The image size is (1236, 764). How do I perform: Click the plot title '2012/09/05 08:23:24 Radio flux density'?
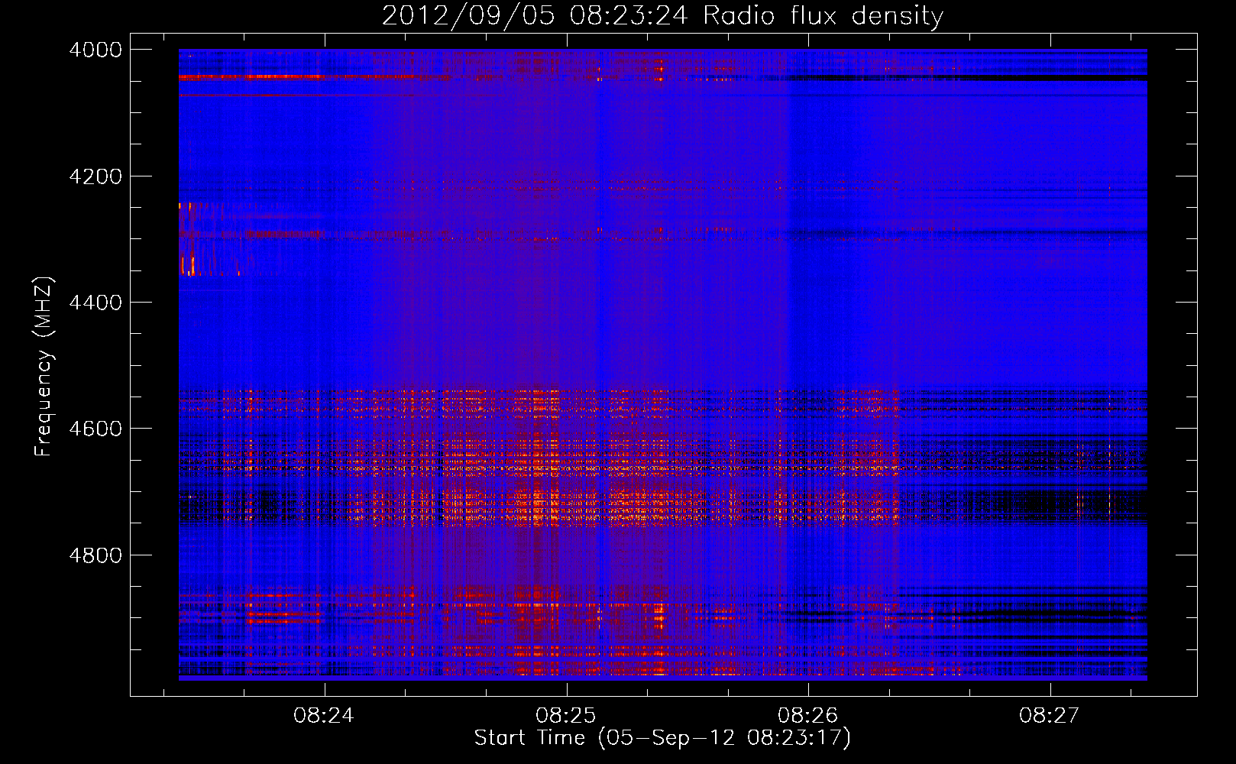662,15
